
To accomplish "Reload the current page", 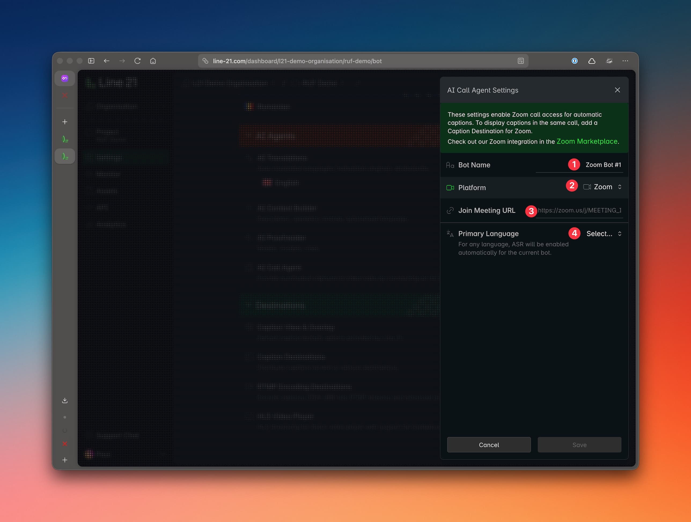I will 137,61.
